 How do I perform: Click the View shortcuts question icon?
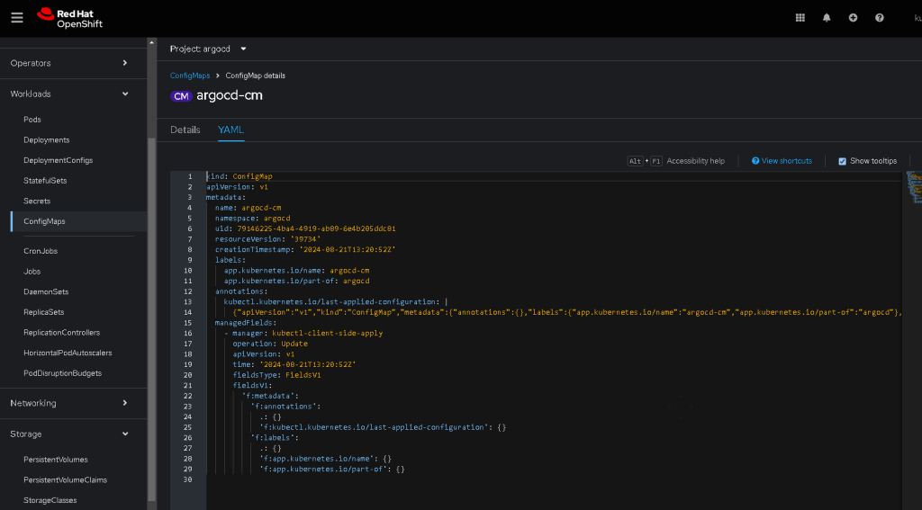click(755, 161)
